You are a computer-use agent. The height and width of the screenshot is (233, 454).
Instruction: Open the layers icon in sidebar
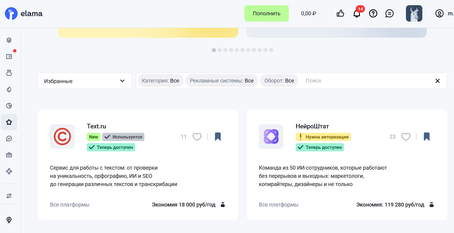[x=9, y=40]
